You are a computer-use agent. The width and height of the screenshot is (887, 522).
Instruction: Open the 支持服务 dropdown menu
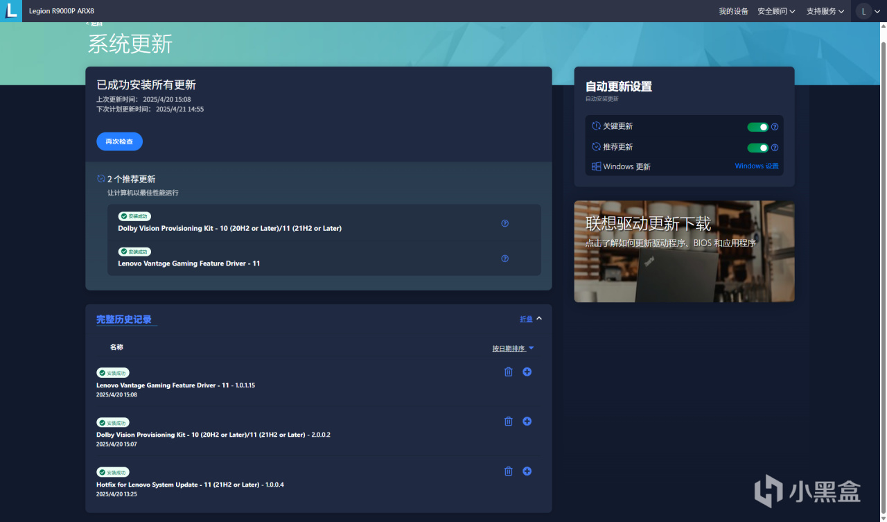(825, 11)
